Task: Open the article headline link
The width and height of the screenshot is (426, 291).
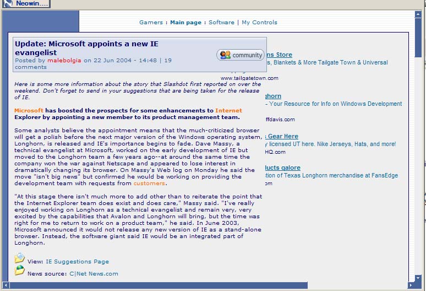Action: (86, 48)
